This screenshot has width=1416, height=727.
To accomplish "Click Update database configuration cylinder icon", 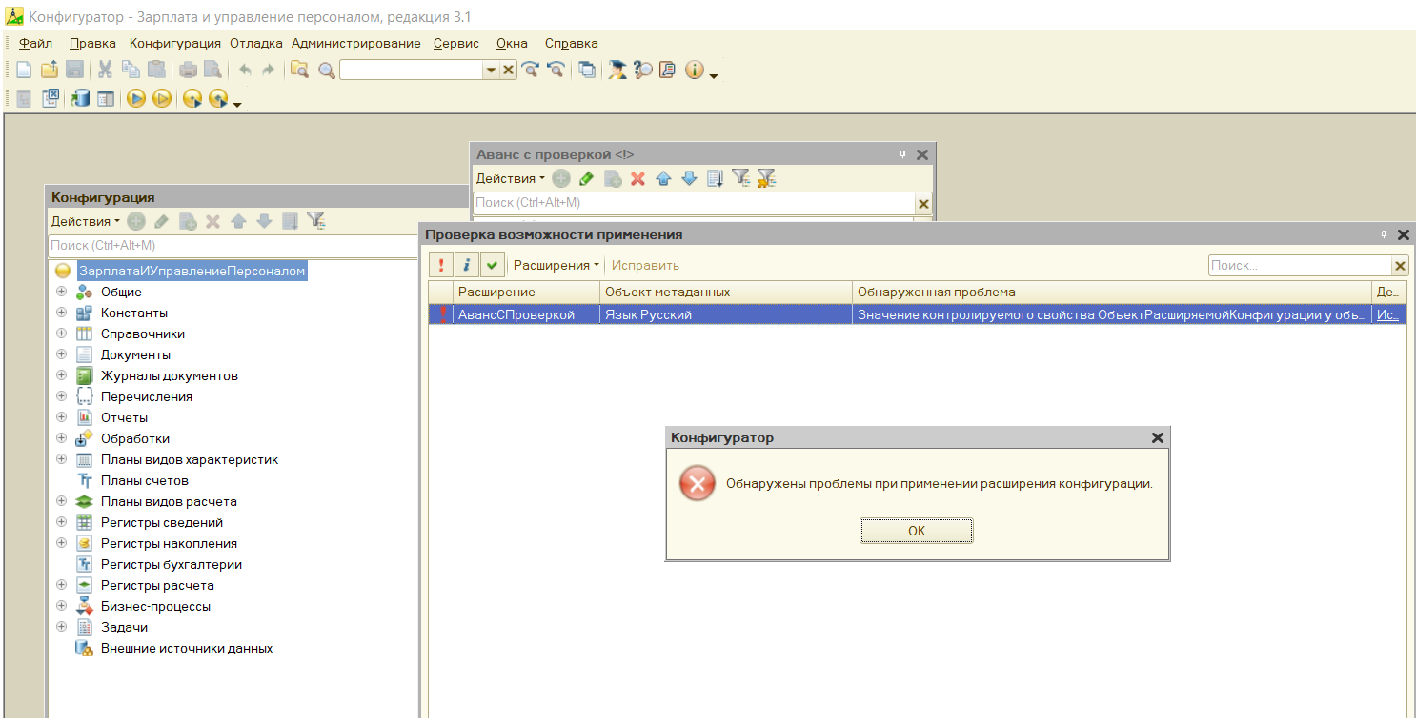I will point(80,98).
